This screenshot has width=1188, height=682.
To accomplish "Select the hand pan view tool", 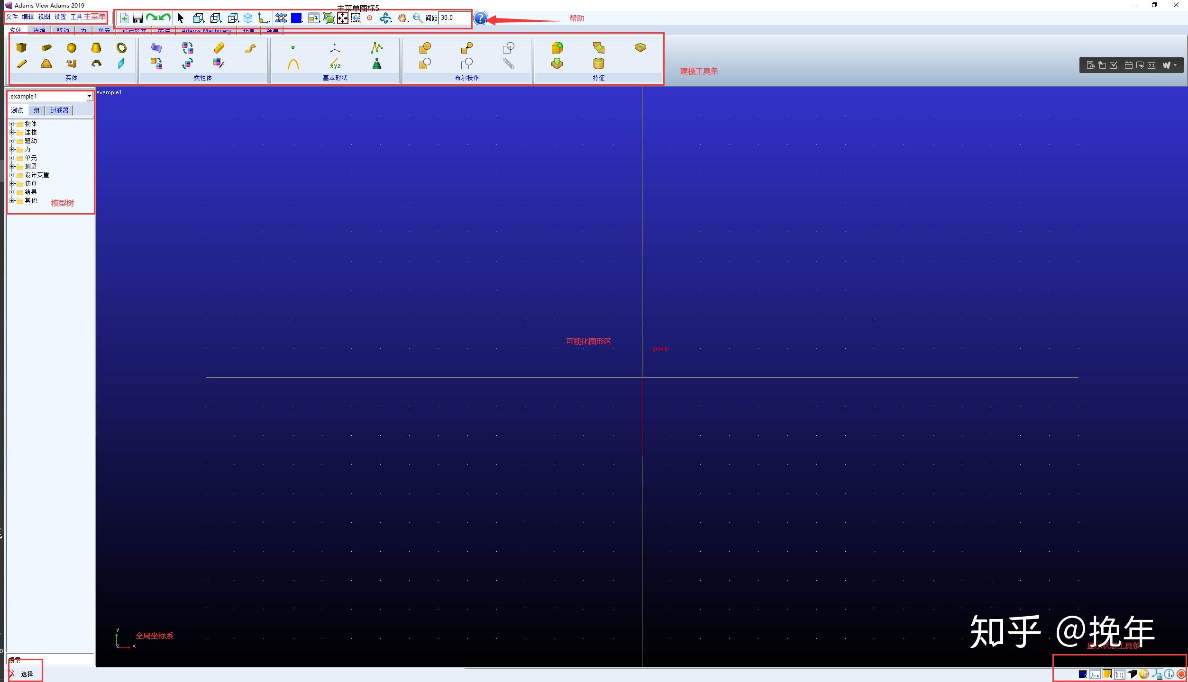I will (402, 18).
